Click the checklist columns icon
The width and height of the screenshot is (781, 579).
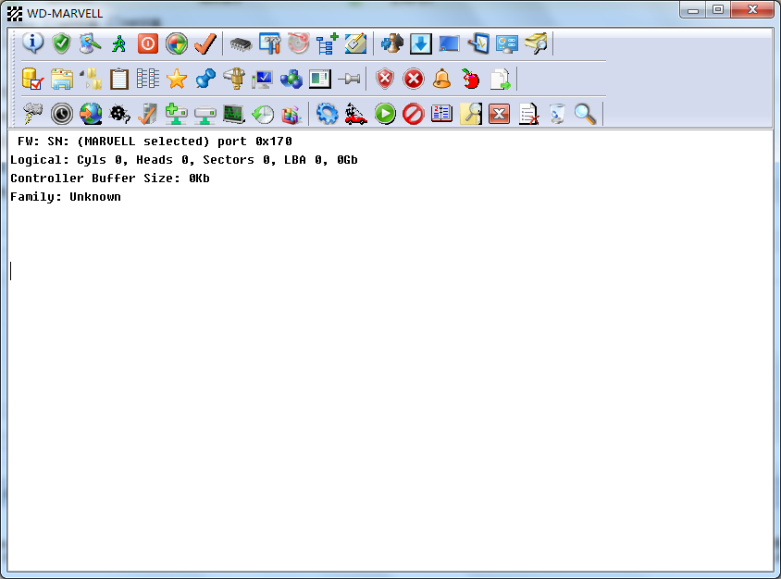[x=148, y=79]
